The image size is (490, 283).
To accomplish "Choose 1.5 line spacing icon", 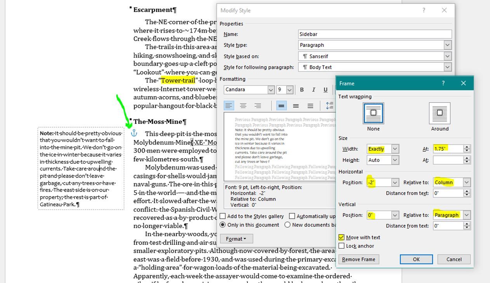I will [x=296, y=106].
